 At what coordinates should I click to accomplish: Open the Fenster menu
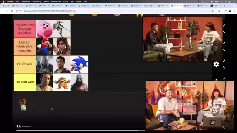[78, 1]
